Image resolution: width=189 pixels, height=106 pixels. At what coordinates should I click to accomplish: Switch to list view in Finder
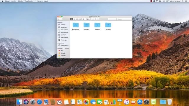click(74, 19)
